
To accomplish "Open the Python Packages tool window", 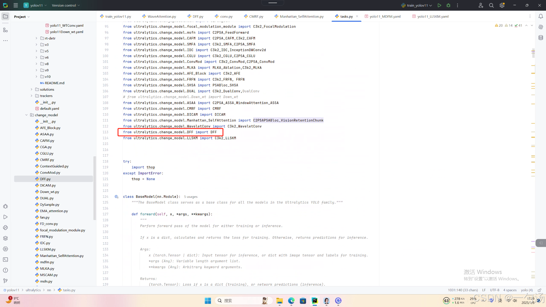I will (5, 238).
